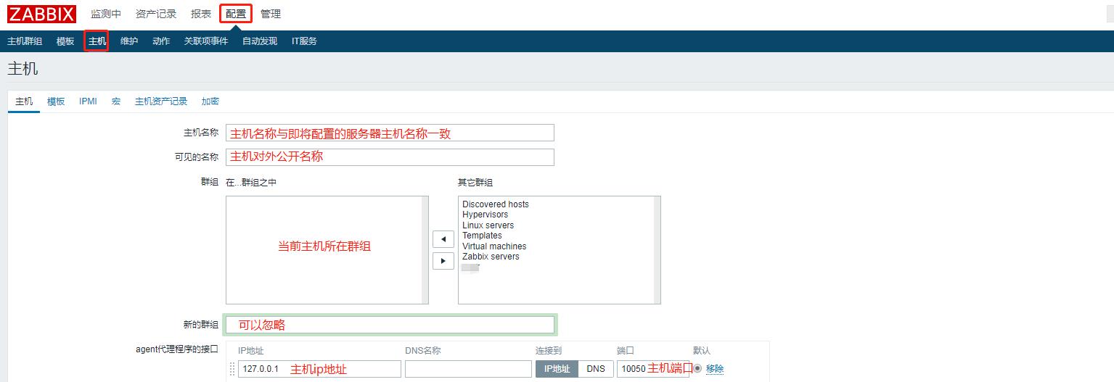Select Discovered hosts in other groups

[x=496, y=204]
